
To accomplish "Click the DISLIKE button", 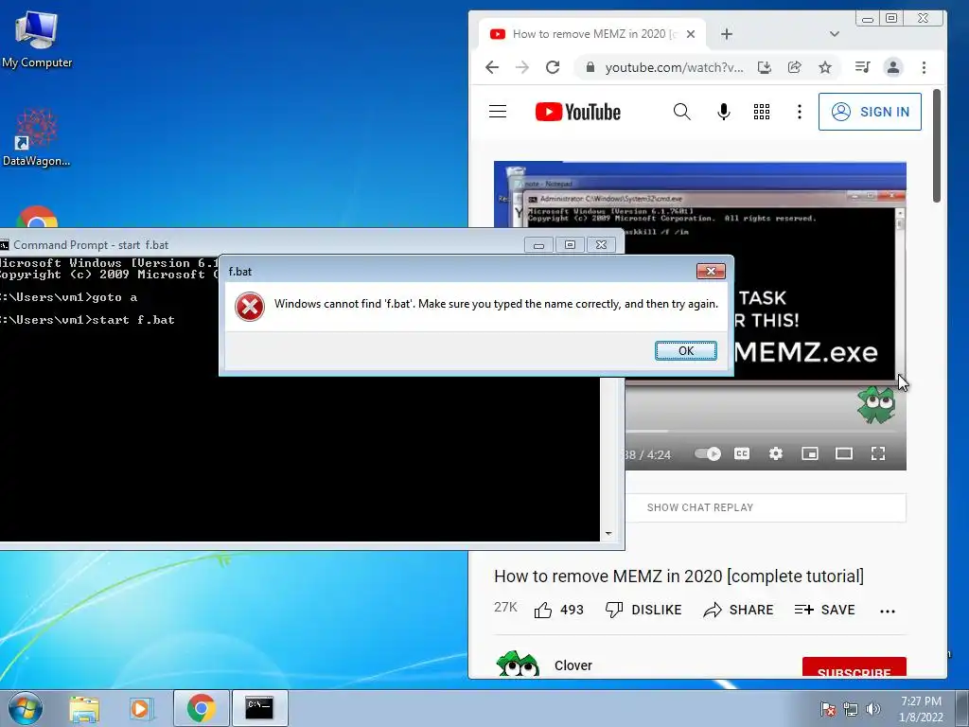I will tap(643, 610).
